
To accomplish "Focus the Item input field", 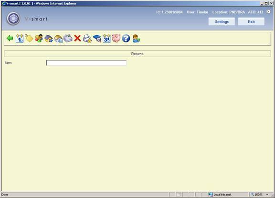I will (86, 63).
